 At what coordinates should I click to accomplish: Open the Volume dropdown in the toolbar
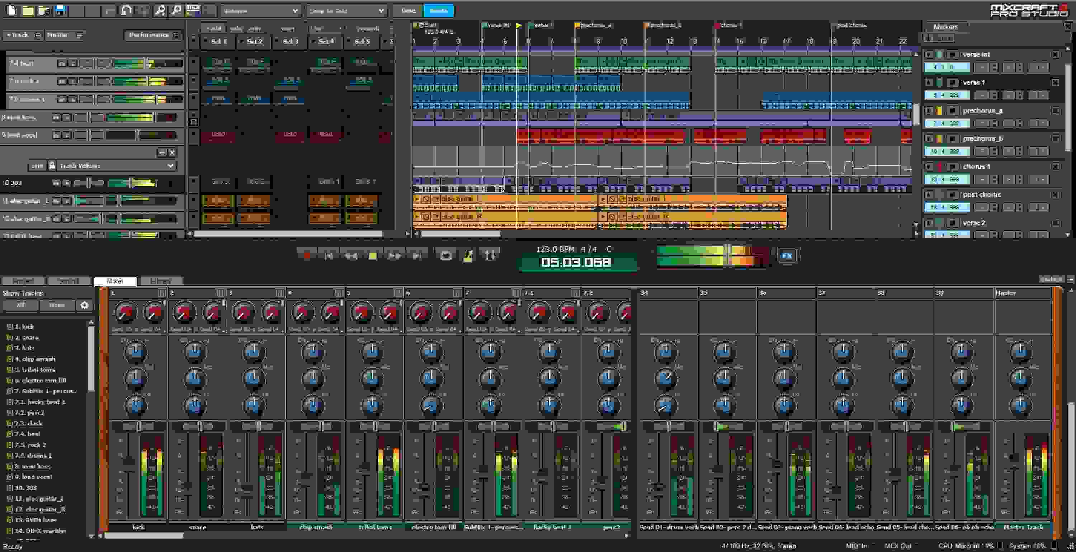click(x=259, y=10)
